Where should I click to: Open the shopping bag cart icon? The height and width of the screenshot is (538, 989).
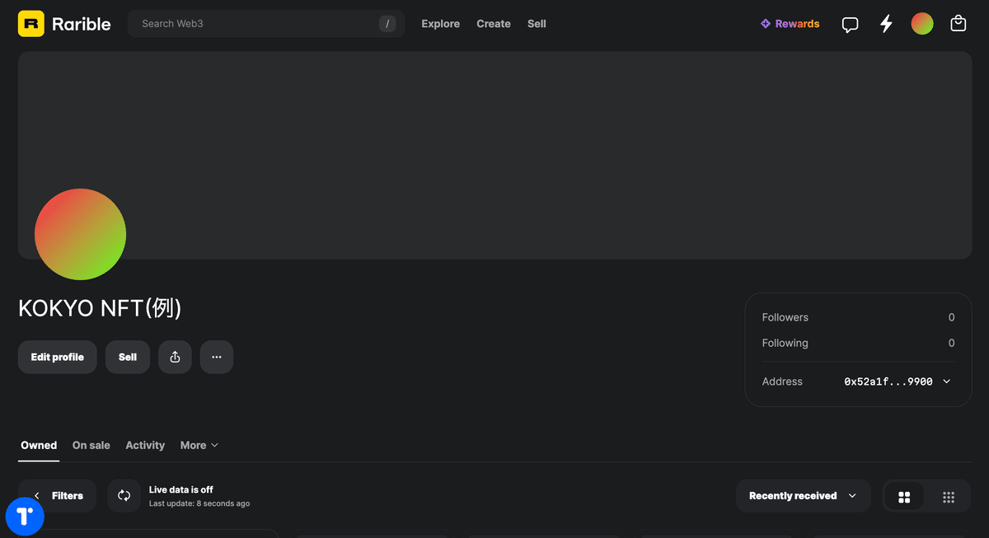(958, 24)
